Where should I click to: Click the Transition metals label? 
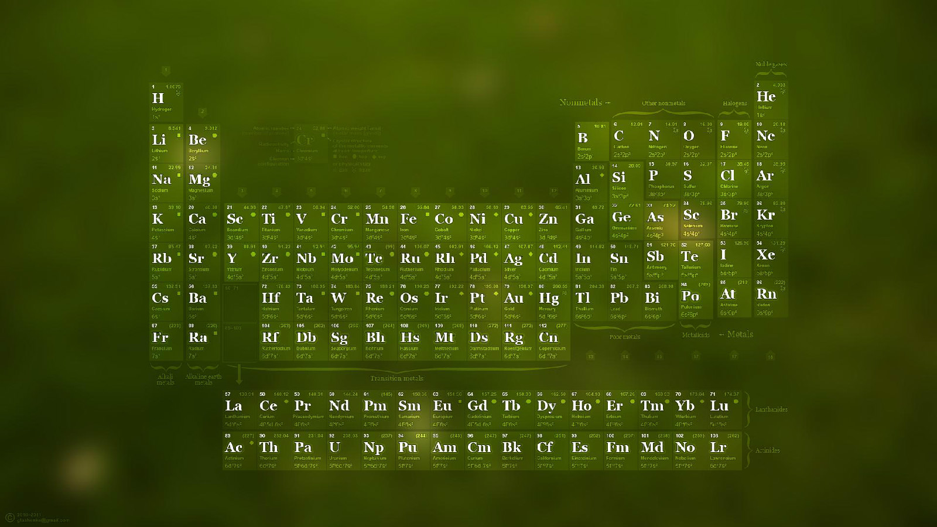coord(396,378)
